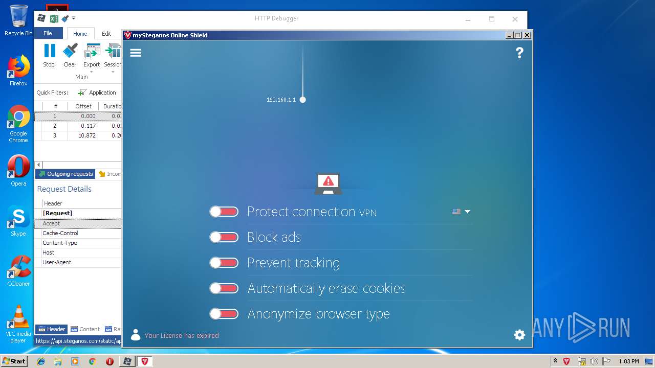Screen dimensions: 655x368
Task: Switch to the Content bottom tab
Action: point(85,329)
